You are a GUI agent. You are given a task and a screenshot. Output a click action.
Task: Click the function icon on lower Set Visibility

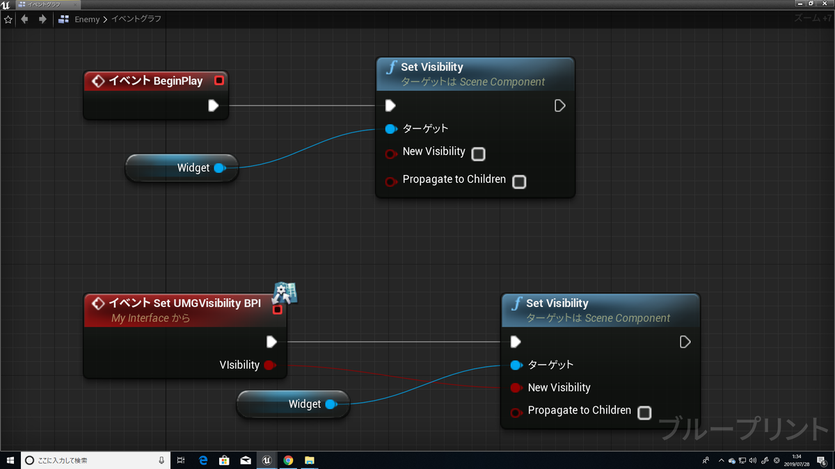[516, 304]
